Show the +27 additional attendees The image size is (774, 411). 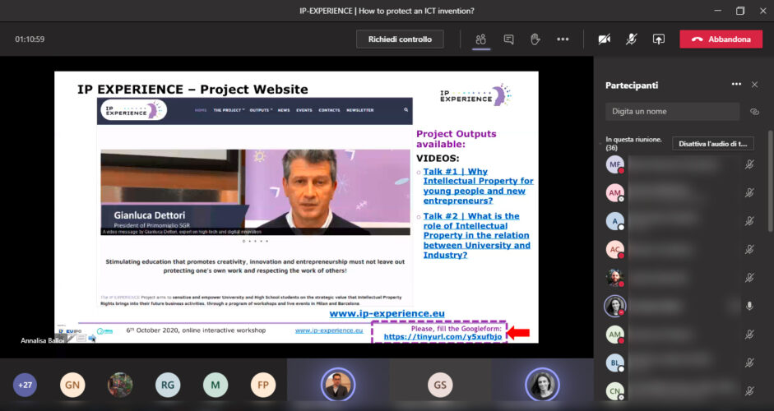pyautogui.click(x=25, y=385)
